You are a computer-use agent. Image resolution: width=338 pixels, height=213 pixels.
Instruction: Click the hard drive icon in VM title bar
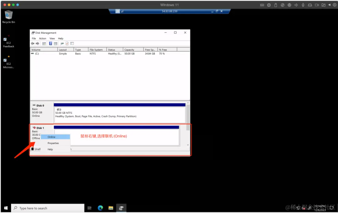coord(310,5)
